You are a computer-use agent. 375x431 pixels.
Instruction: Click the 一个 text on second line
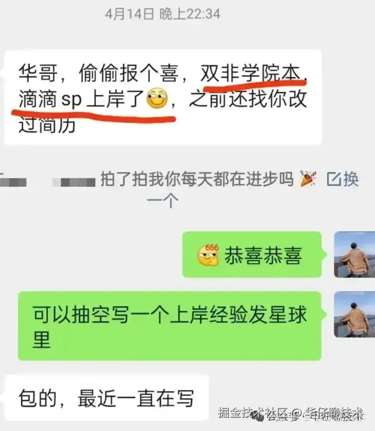162,200
